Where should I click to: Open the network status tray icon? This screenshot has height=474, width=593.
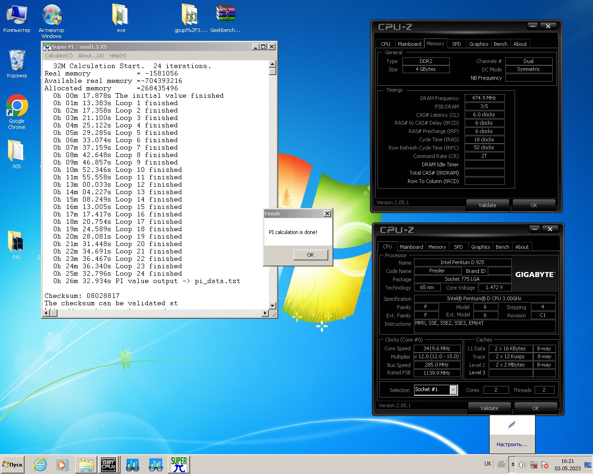(x=534, y=464)
